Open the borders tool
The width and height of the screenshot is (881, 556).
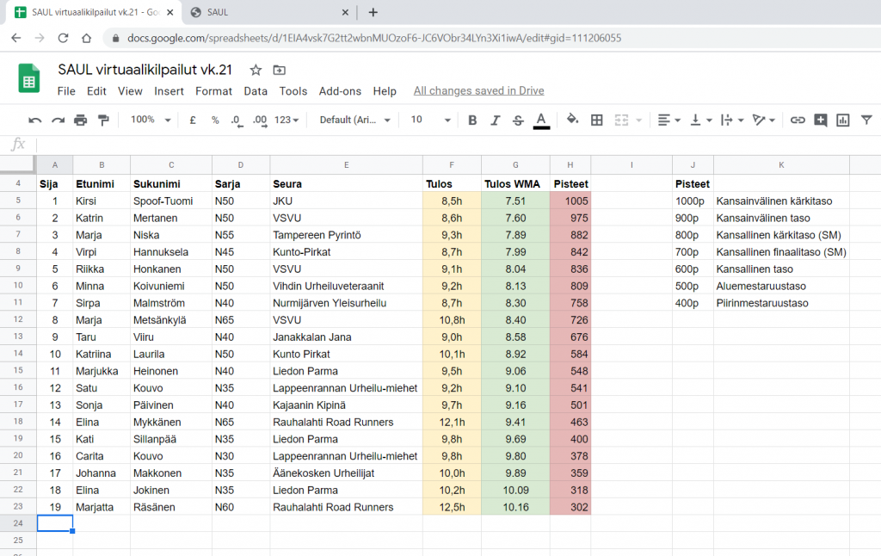click(597, 120)
